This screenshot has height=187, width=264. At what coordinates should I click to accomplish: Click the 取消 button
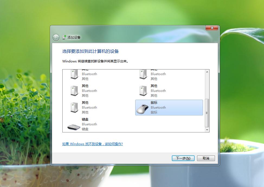[205, 158]
